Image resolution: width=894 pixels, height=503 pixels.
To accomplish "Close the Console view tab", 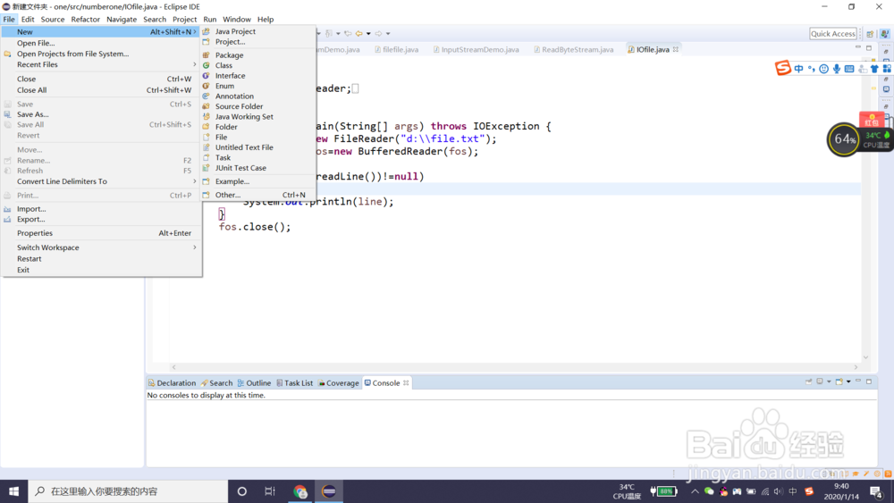I will pyautogui.click(x=406, y=383).
